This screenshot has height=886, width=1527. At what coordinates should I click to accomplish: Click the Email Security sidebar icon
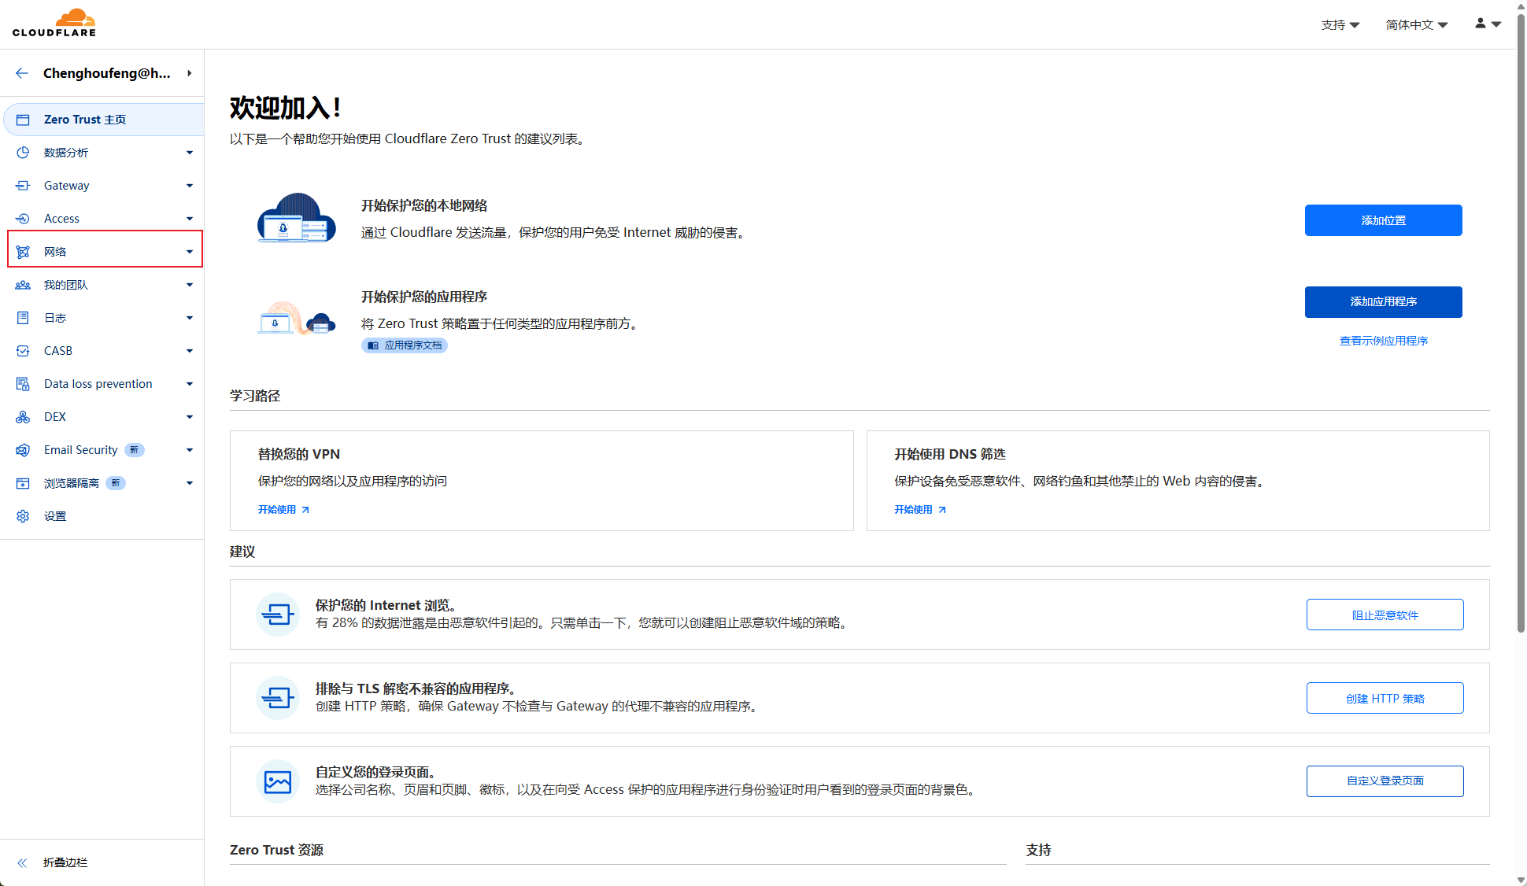pos(23,450)
